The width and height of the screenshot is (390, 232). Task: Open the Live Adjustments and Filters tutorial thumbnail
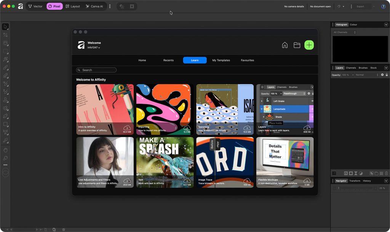pos(105,162)
